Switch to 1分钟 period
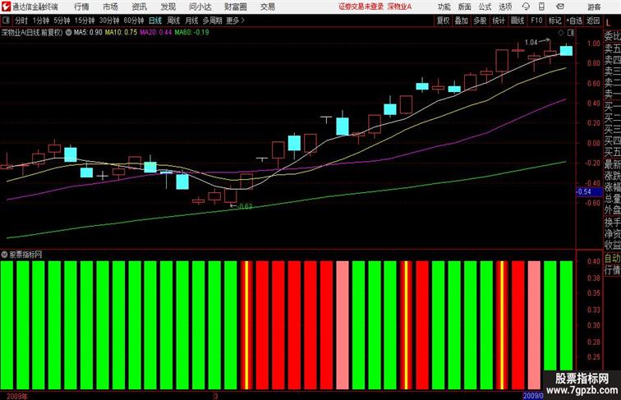 point(41,21)
